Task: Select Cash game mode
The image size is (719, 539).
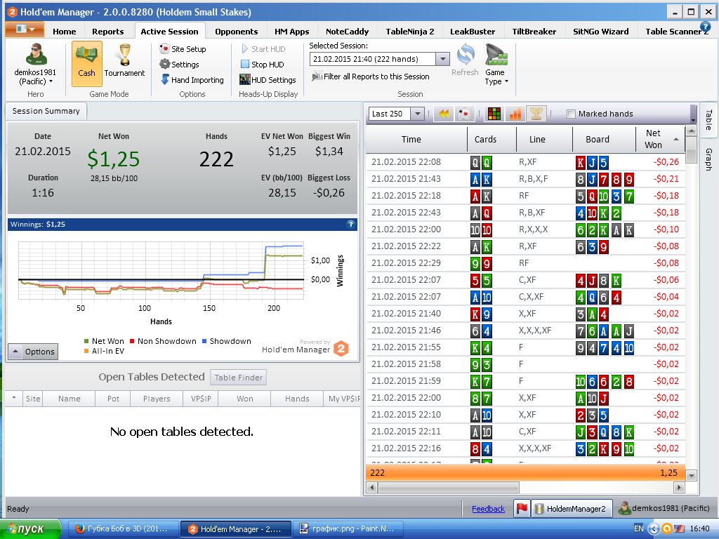Action: (86, 63)
